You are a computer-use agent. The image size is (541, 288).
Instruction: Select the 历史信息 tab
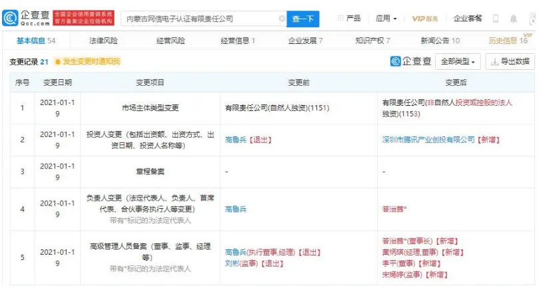coord(508,41)
